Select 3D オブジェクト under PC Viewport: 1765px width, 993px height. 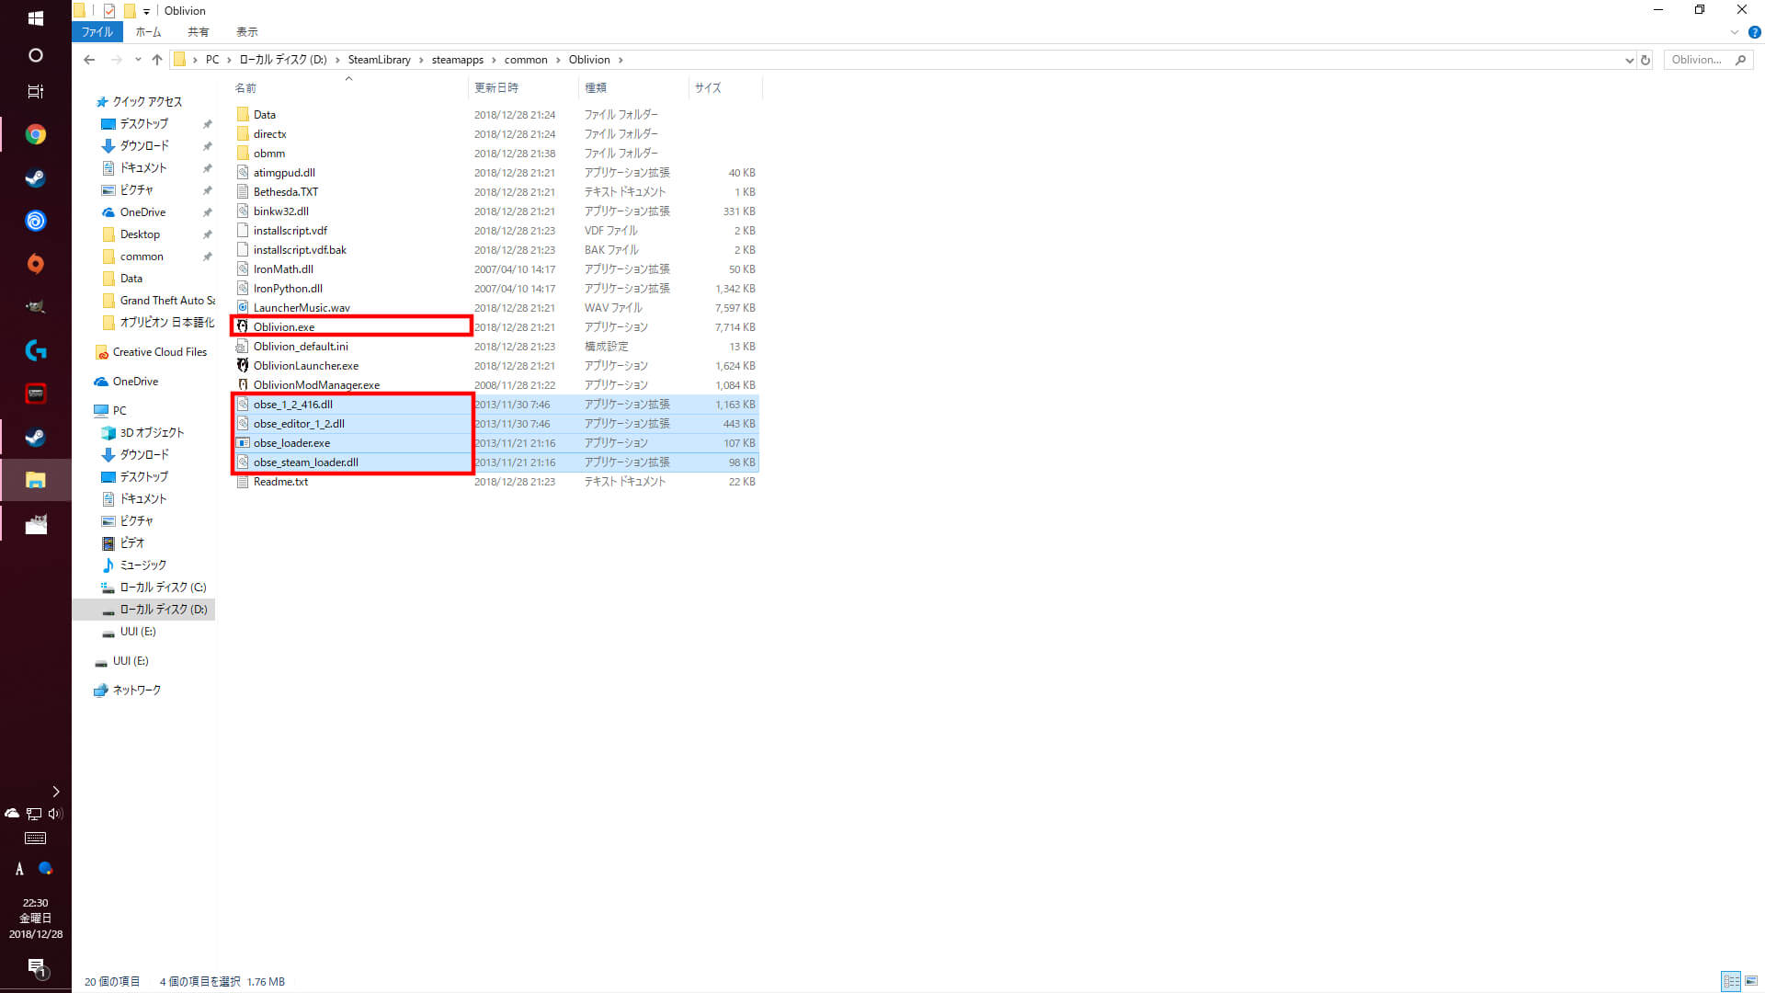coord(152,433)
